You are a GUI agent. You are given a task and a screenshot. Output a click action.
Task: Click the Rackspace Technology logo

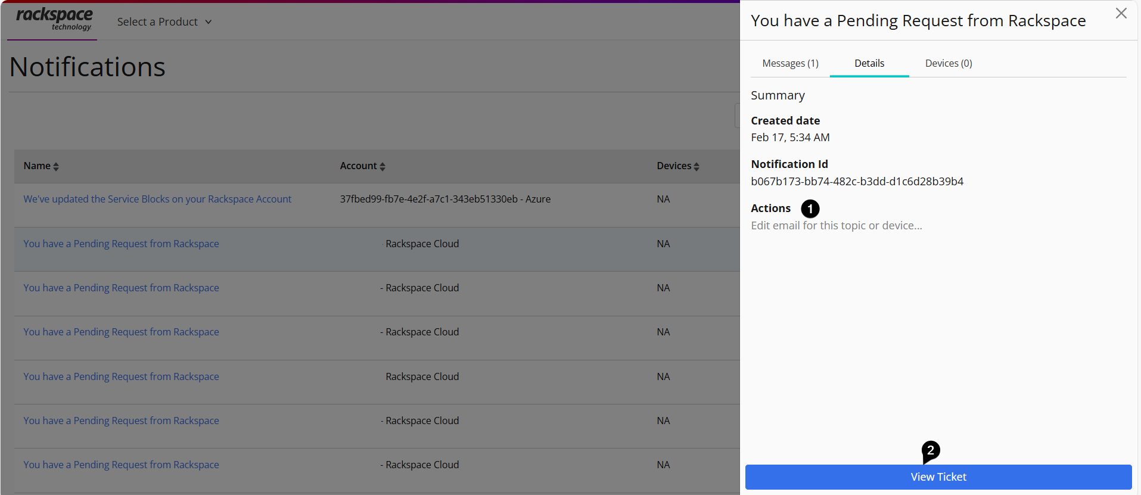click(54, 19)
